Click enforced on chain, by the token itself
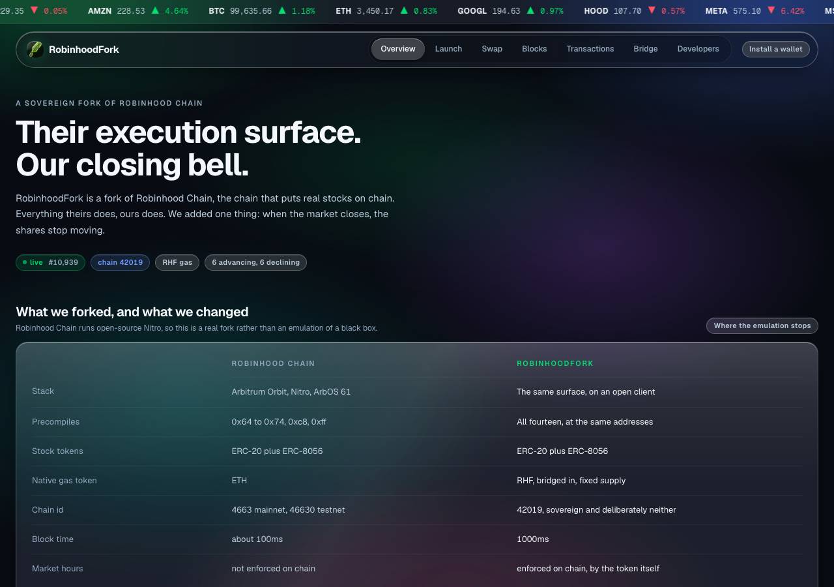This screenshot has width=834, height=587. coord(588,569)
